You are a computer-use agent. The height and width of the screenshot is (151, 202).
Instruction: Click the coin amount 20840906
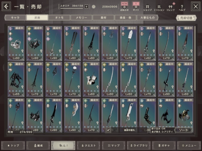110,7
